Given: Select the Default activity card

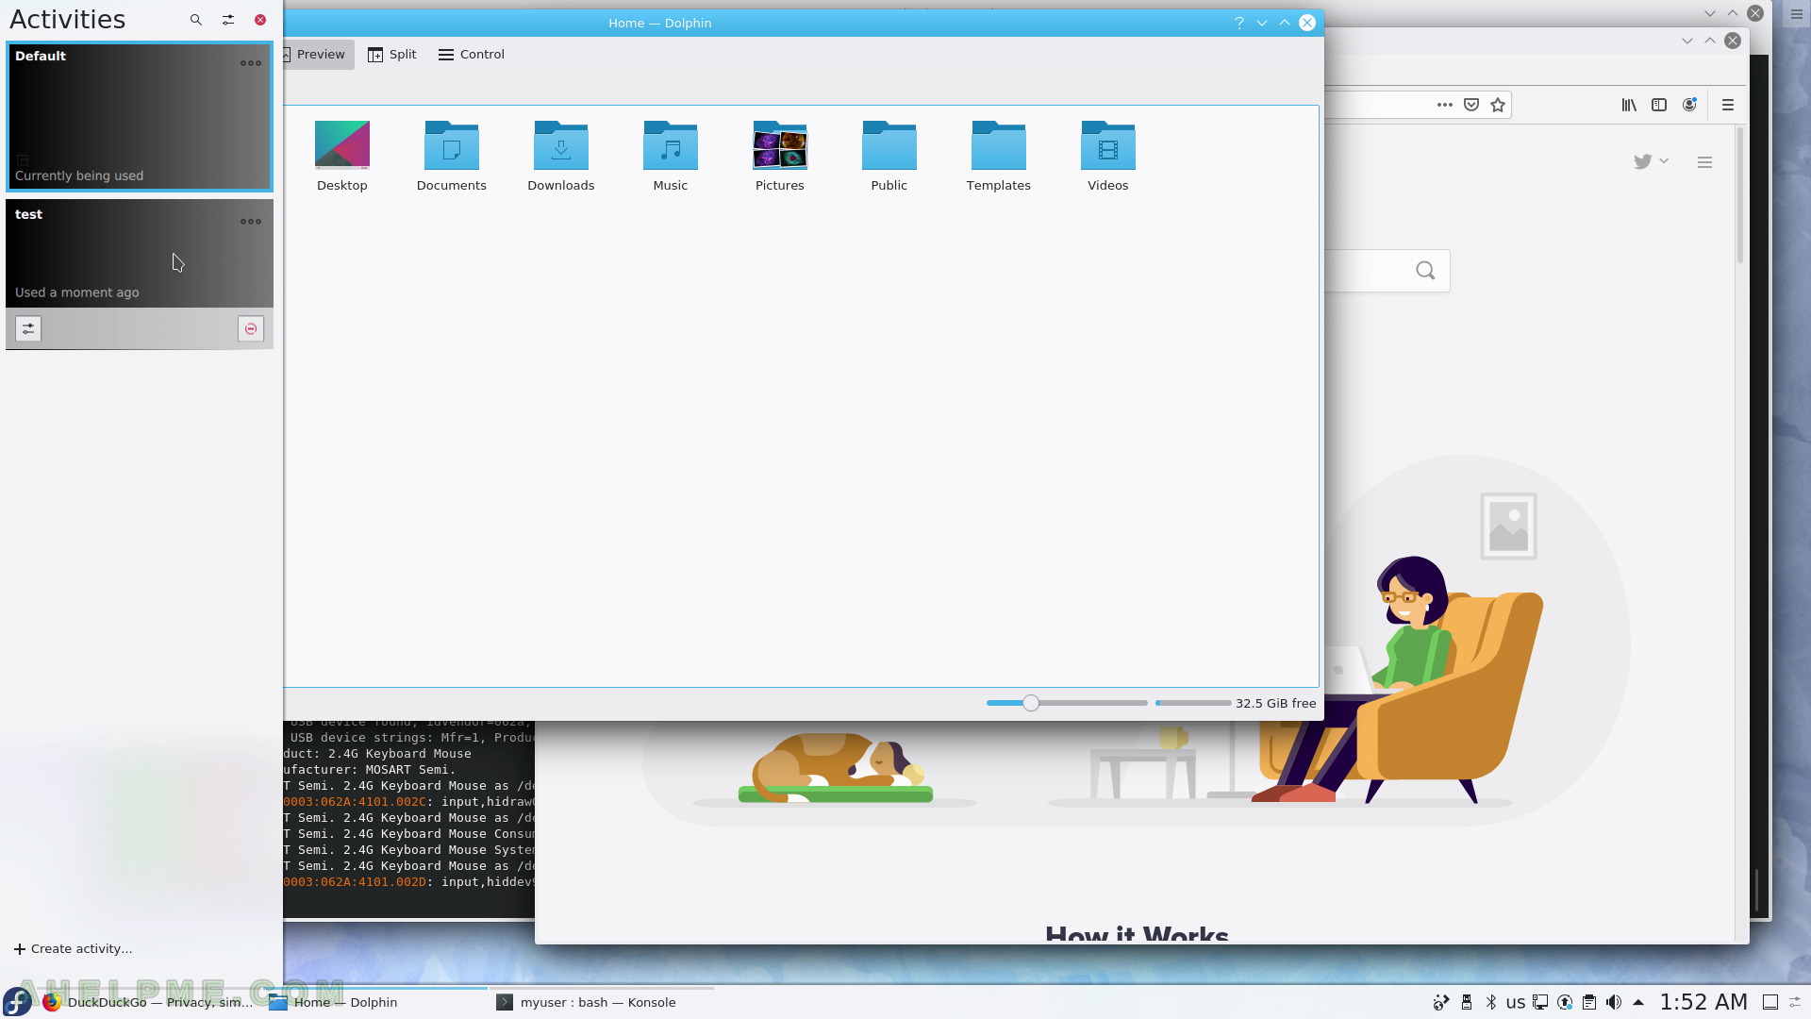Looking at the screenshot, I should [x=140, y=116].
